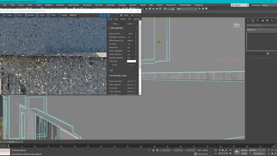Viewport: 277px width, 156px height.
Task: Click the White balance value field
Action: (x=131, y=40)
